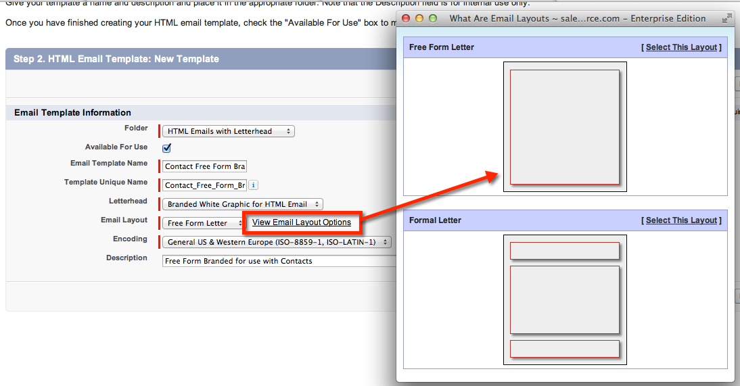This screenshot has height=386, width=740.
Task: Select the Formal Letter layout link
Action: (x=681, y=220)
